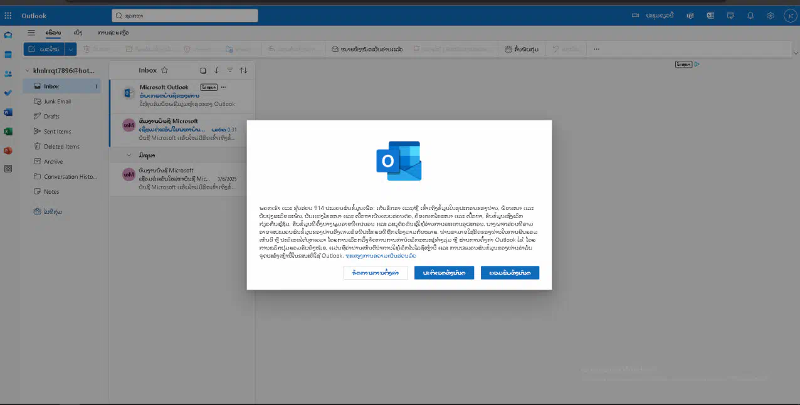Screen dimensions: 800x405
Task: Open the ribbon's three-dot overflow menu
Action: pyautogui.click(x=596, y=49)
